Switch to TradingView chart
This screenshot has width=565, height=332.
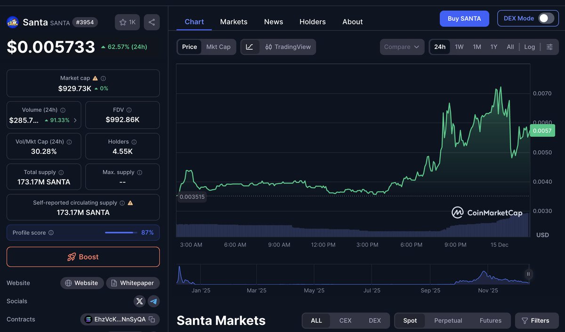pos(288,47)
